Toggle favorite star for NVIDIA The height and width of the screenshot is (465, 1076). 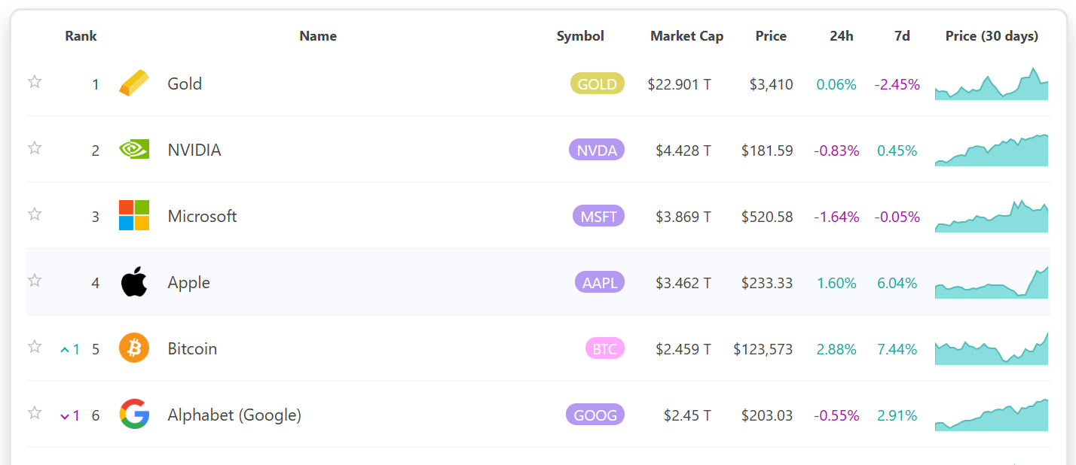[x=35, y=148]
